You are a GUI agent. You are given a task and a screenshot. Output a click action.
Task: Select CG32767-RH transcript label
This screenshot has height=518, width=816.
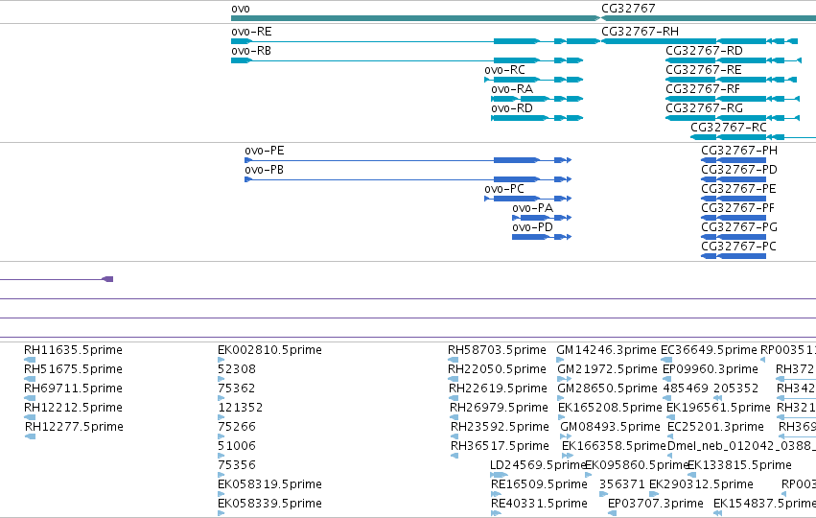click(x=641, y=32)
